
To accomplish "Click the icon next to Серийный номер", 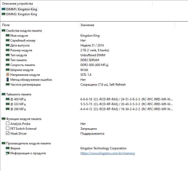I will pos(7,40).
